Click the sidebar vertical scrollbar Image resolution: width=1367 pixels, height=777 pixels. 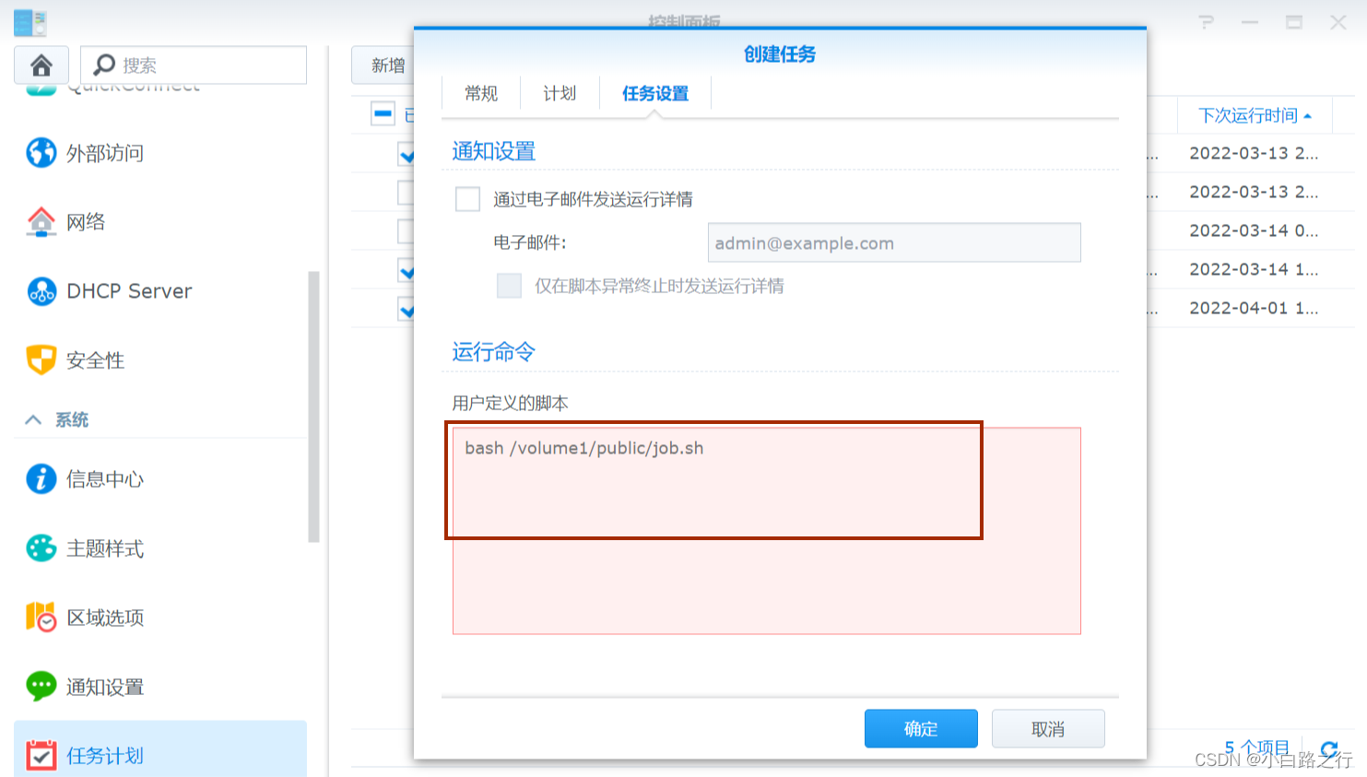coord(313,406)
